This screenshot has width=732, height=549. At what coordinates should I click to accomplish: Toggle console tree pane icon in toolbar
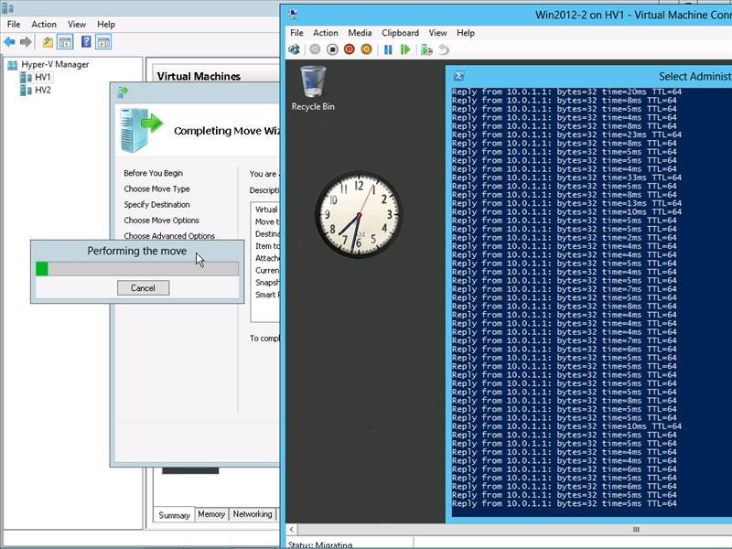tap(65, 42)
